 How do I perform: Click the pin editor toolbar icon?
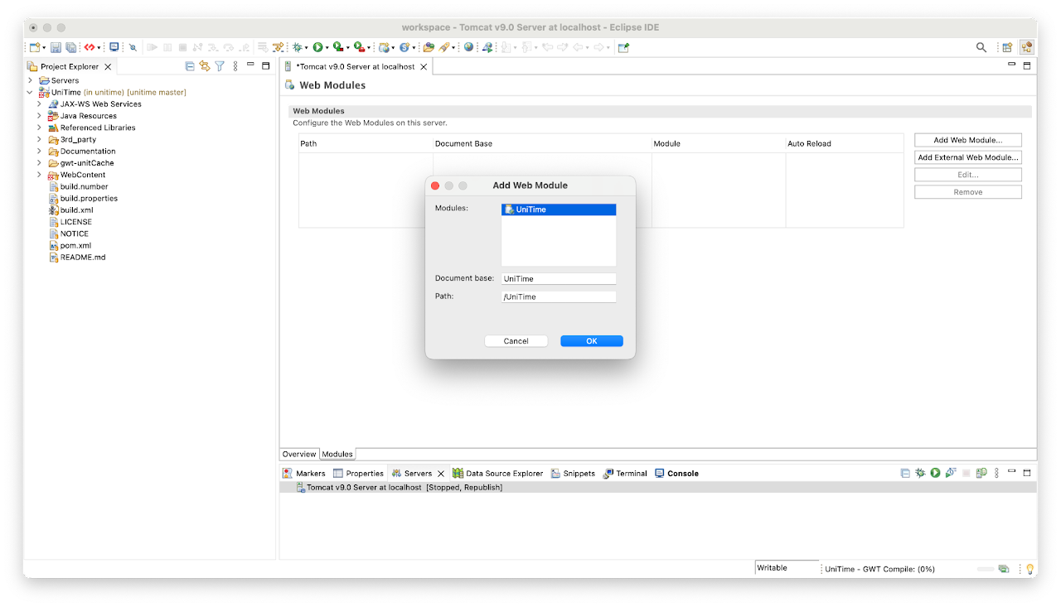(623, 48)
